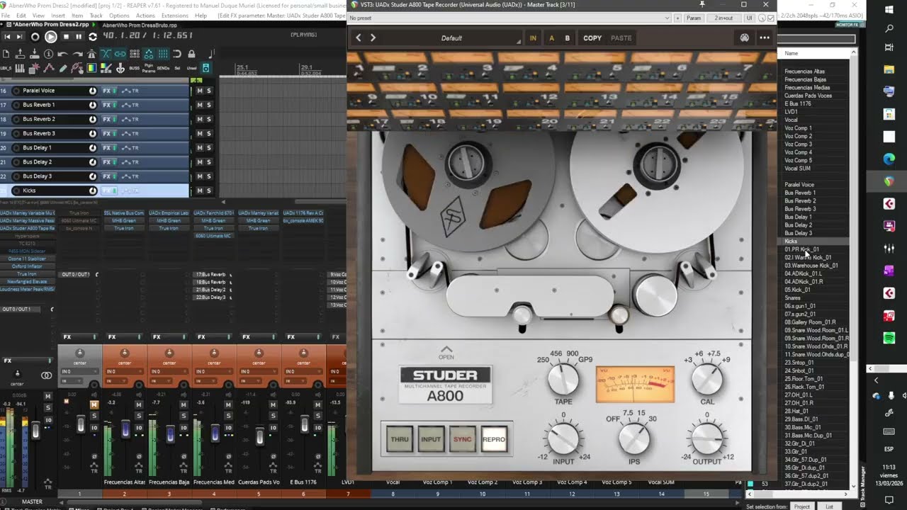Open FX for Paralel Voice track
Viewport: 907px width, 510px height.
(106, 91)
